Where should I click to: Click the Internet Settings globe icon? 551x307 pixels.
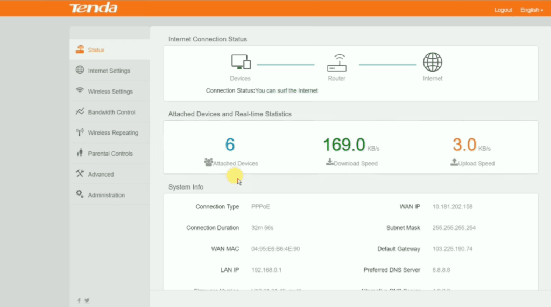(80, 70)
